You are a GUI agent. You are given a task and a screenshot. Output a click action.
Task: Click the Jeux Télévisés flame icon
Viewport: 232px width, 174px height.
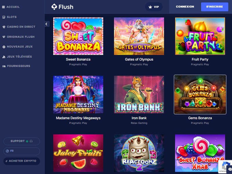[x=4, y=57]
